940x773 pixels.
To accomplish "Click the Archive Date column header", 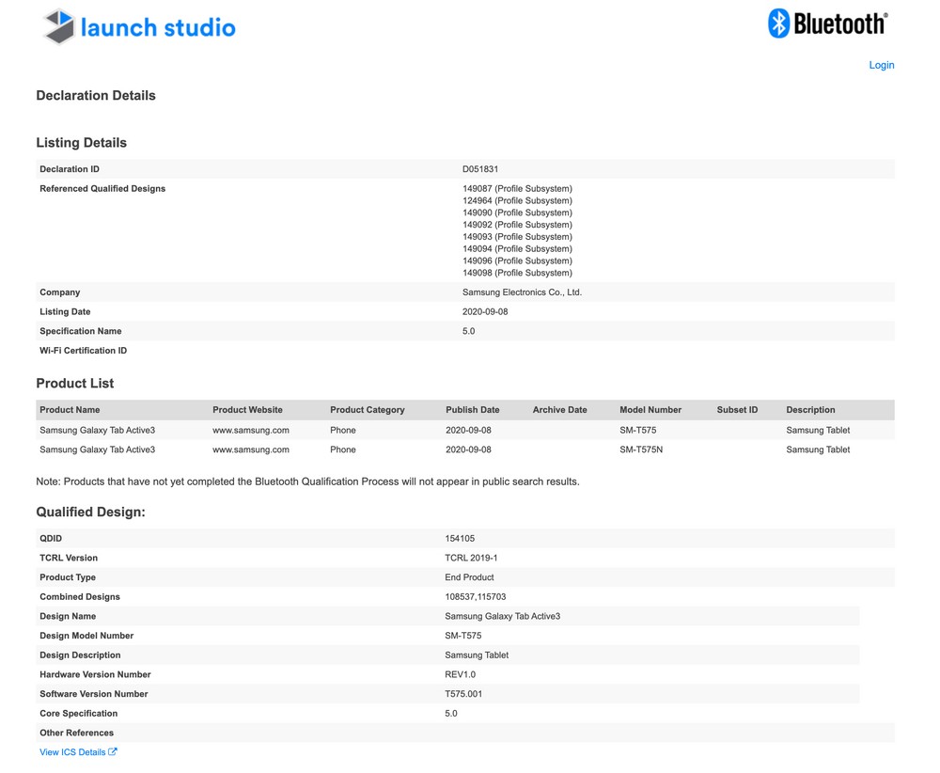I will pos(560,410).
